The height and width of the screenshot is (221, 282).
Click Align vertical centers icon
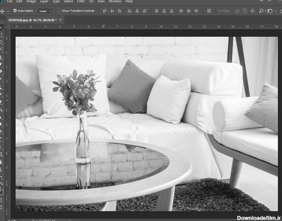(112, 11)
